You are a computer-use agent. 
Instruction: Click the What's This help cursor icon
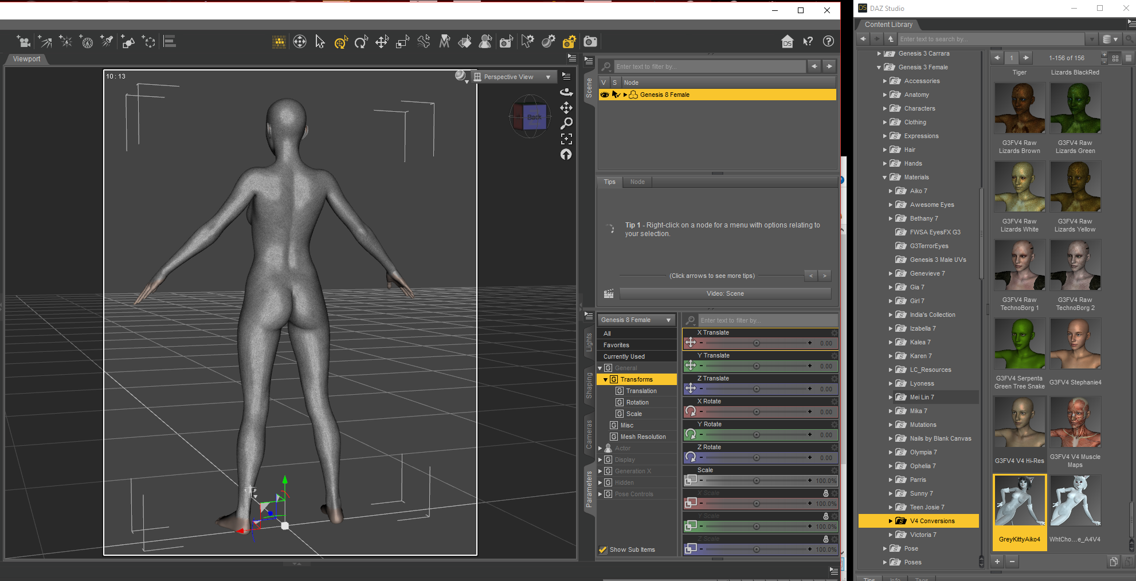pyautogui.click(x=808, y=41)
